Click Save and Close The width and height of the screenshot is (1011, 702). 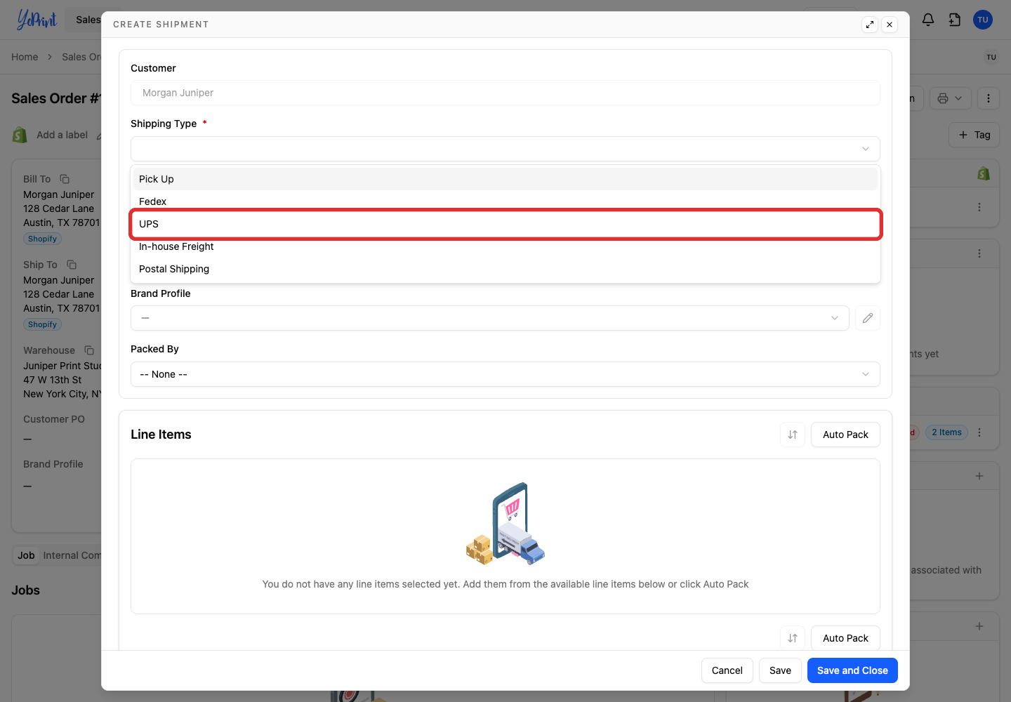point(852,670)
